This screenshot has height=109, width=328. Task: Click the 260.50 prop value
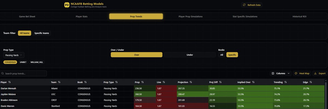click(x=139, y=94)
